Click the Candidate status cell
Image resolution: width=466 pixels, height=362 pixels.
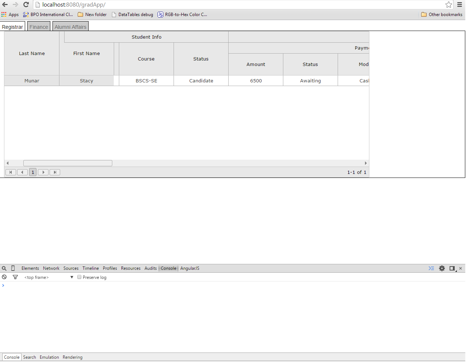pos(201,81)
